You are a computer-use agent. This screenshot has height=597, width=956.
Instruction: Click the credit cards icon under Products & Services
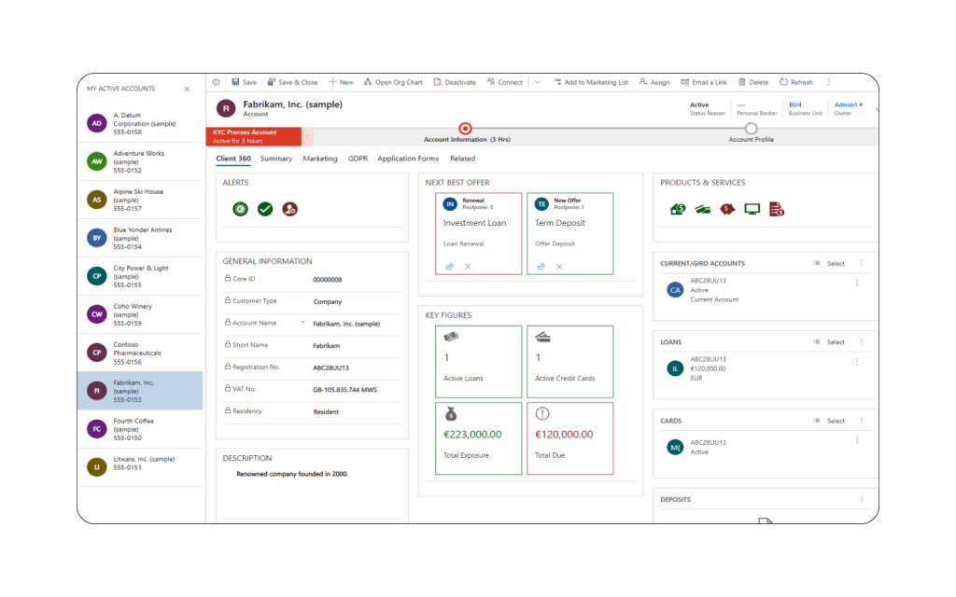coord(703,209)
